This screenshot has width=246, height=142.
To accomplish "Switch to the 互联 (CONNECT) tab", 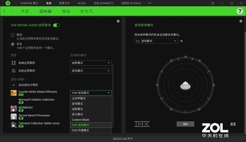I will 103,3.
